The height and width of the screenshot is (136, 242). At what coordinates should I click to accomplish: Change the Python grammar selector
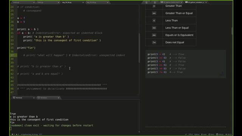(x=197, y=134)
